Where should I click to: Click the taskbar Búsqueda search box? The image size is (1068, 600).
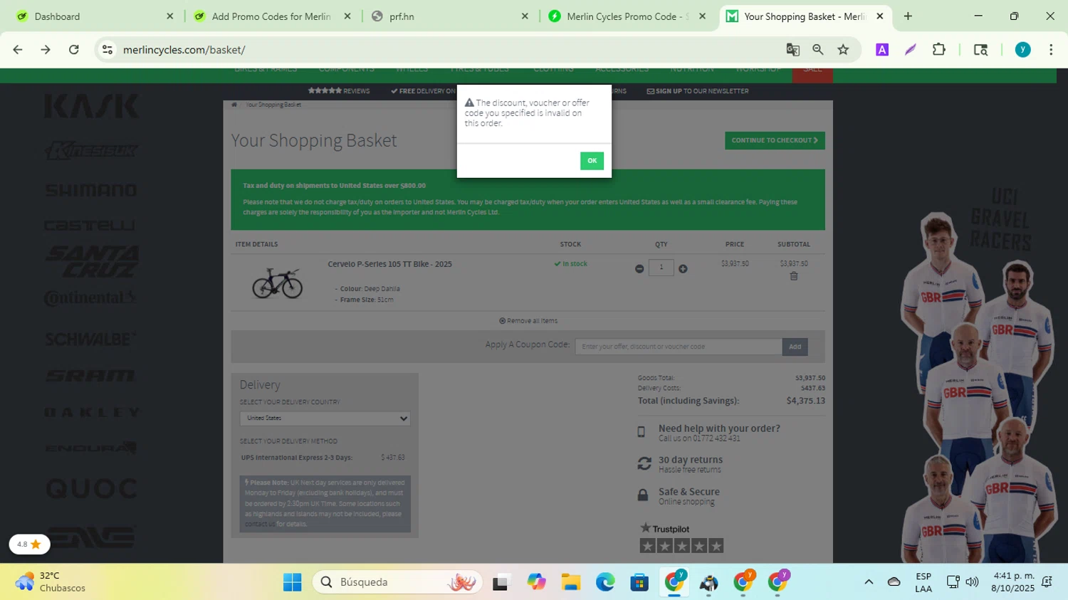(x=397, y=582)
